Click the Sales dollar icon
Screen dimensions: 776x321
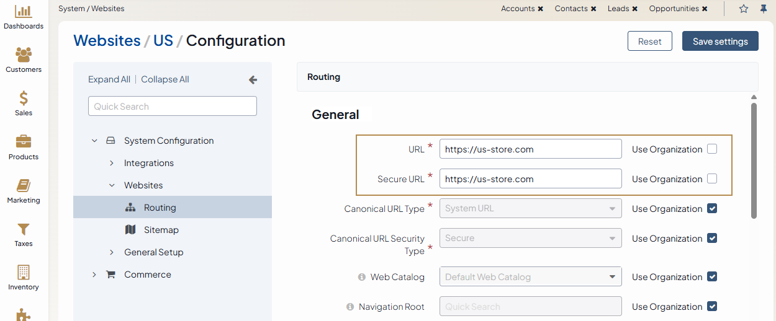tap(24, 99)
